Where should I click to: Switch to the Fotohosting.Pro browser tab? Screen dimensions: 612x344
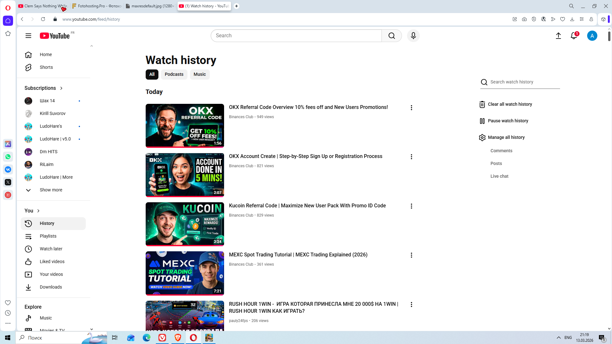(97, 6)
